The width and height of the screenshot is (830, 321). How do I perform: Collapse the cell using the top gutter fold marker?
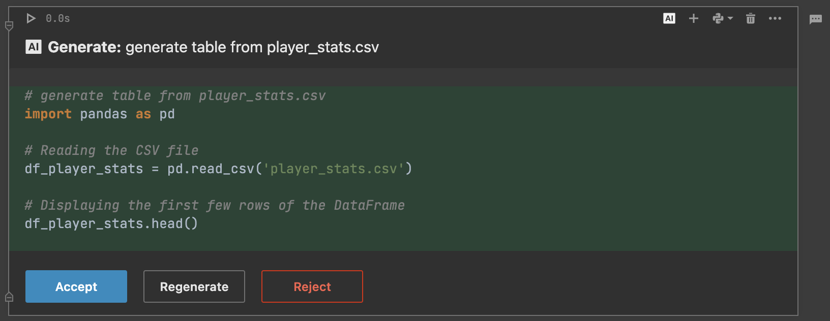(9, 26)
